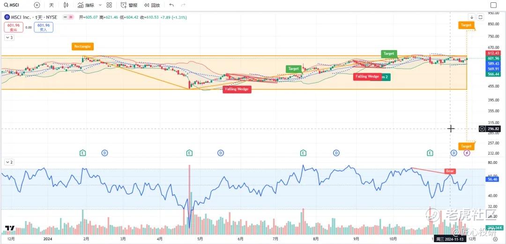Open the 指标 indicators panel
Image resolution: width=506 pixels, height=244 pixels.
(x=86, y=5)
